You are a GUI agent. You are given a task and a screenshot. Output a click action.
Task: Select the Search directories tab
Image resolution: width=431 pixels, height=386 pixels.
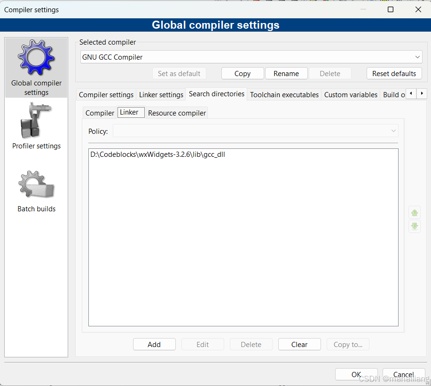[x=217, y=94]
